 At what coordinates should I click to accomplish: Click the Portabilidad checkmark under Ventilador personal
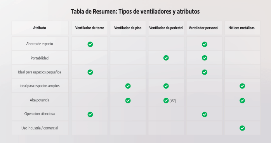205,58
